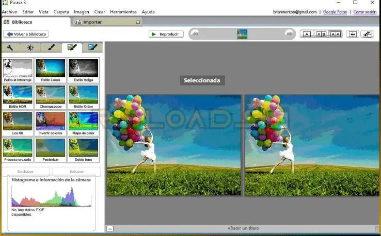Switch to single image view A
The width and height of the screenshot is (381, 236).
[x=307, y=34]
